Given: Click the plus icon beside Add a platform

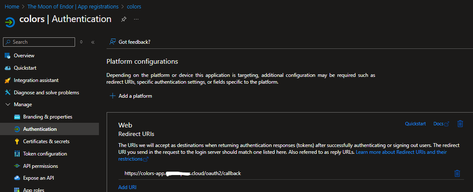Looking at the screenshot, I should [113, 96].
